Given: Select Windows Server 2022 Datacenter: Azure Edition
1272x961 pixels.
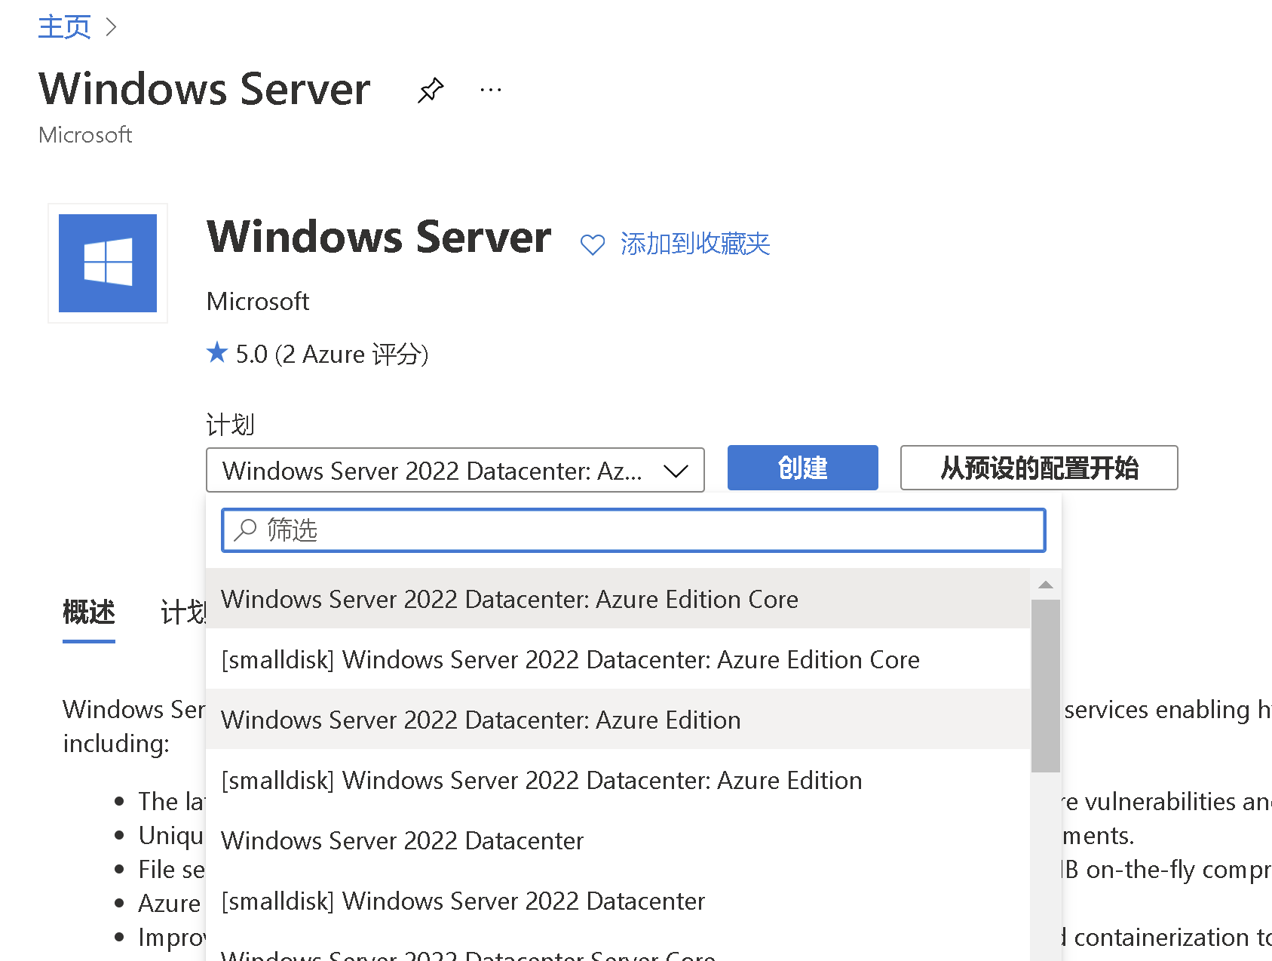Looking at the screenshot, I should click(480, 720).
